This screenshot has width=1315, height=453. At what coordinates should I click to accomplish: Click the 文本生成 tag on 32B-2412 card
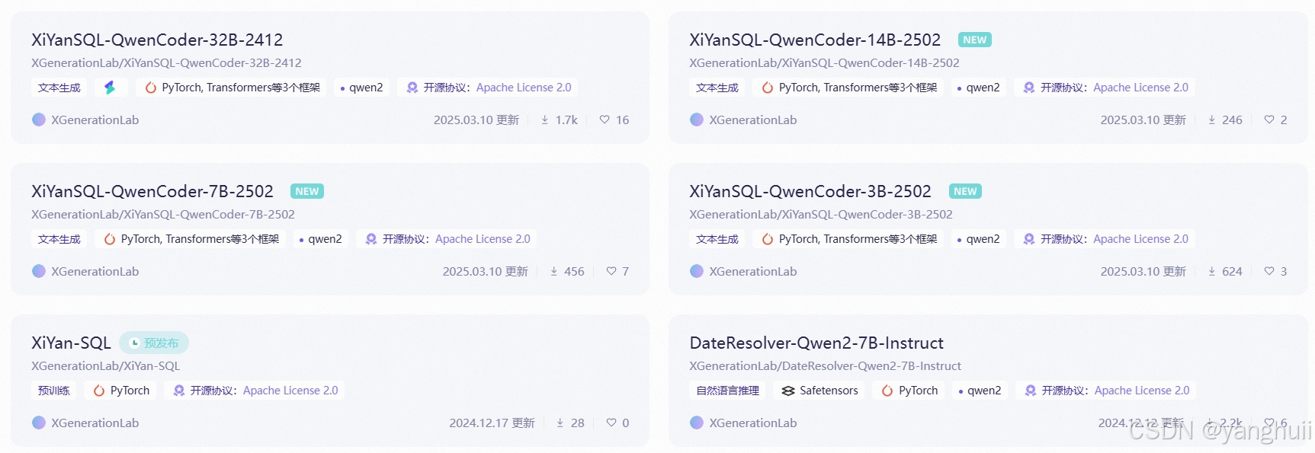pos(59,88)
